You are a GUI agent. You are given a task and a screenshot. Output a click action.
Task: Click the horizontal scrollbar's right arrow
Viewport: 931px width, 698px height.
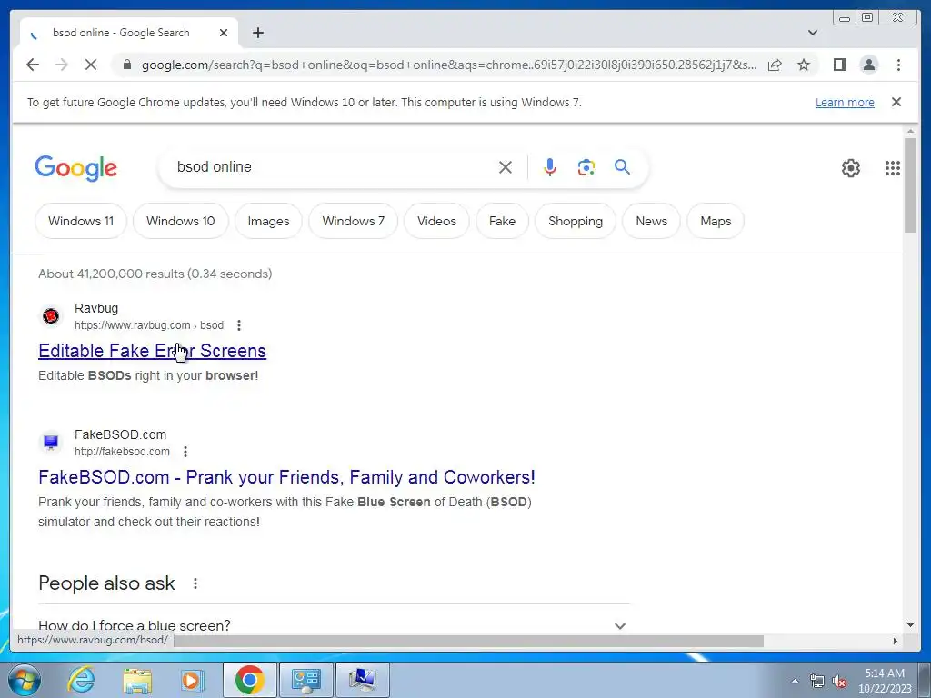[x=896, y=641]
